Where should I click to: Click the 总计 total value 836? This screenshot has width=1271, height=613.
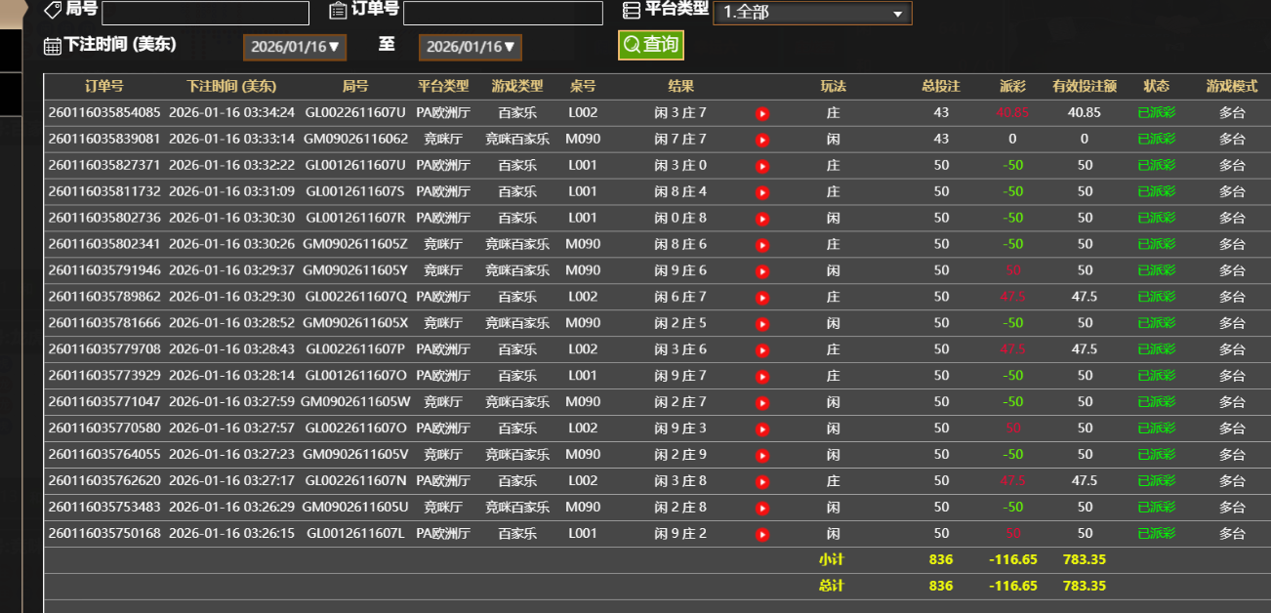click(x=940, y=586)
